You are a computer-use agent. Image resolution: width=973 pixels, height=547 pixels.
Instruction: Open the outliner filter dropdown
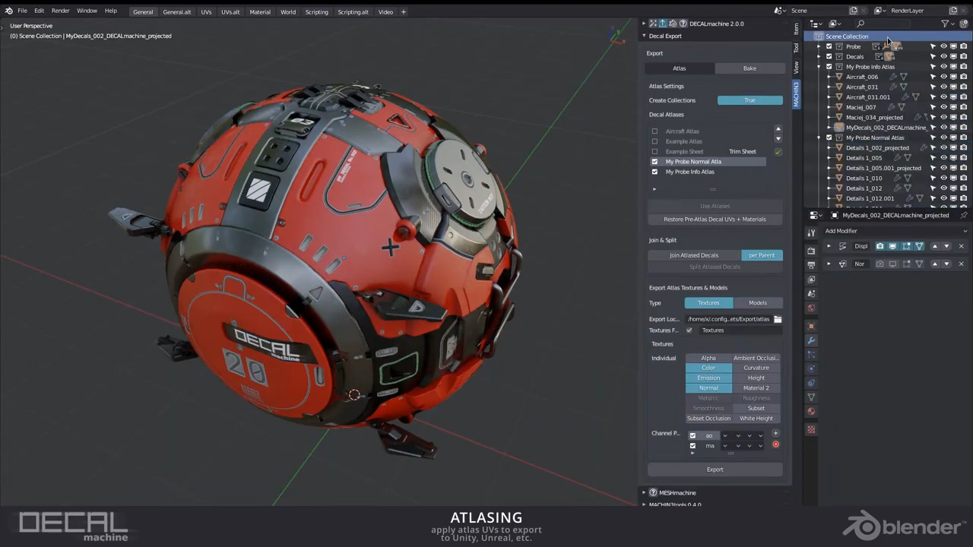click(x=947, y=24)
